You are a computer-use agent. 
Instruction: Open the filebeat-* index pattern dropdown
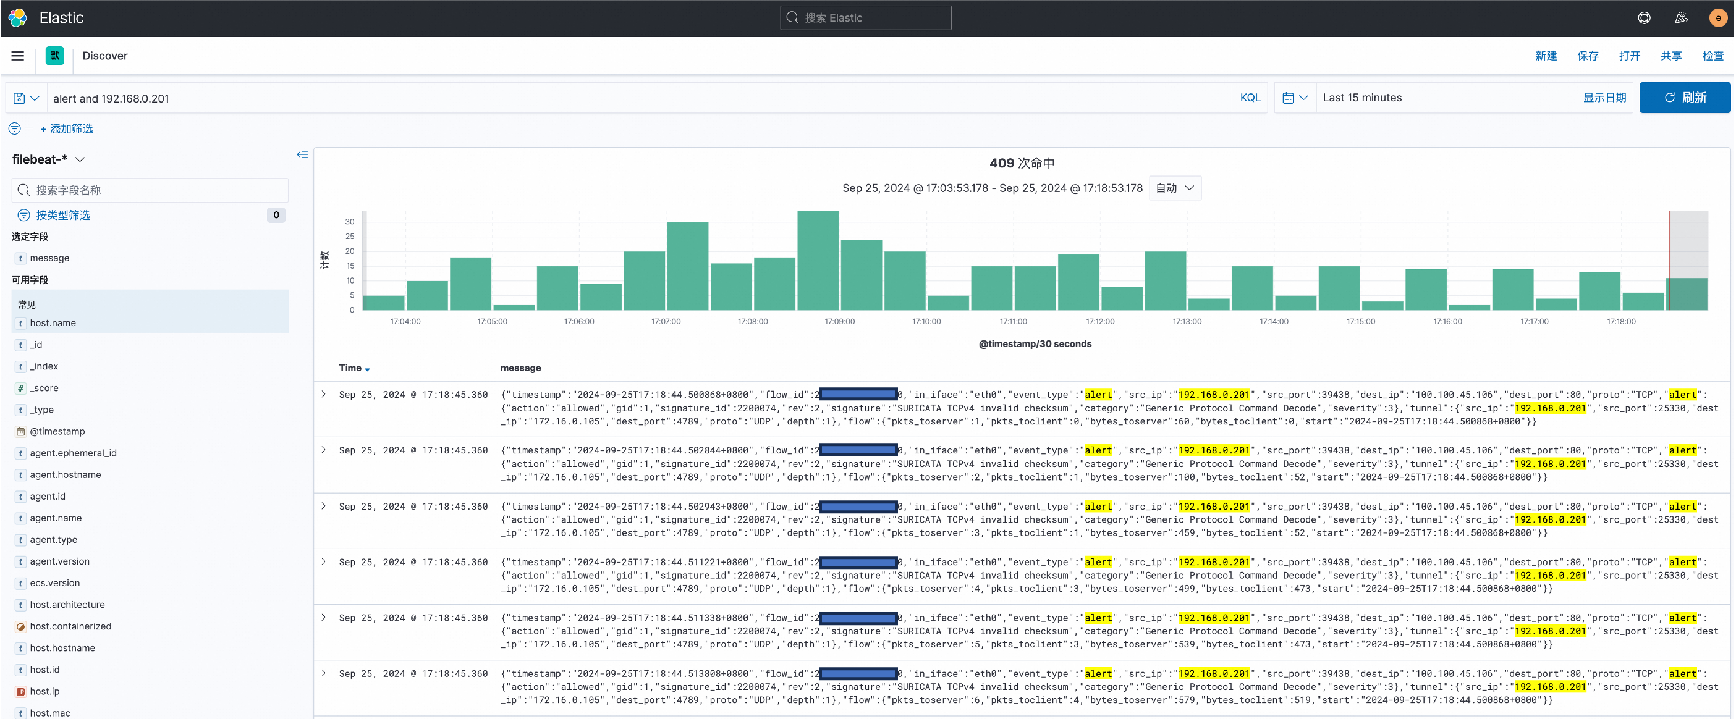pos(49,160)
